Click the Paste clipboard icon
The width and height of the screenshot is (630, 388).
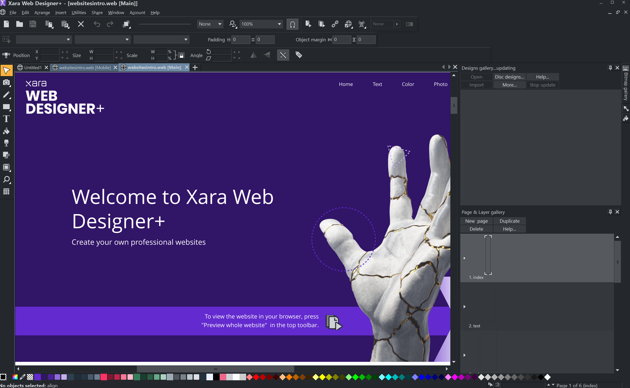coord(65,24)
